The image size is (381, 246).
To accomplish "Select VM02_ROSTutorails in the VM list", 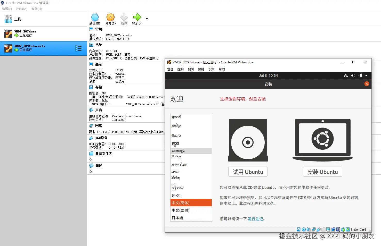I will 43,48.
